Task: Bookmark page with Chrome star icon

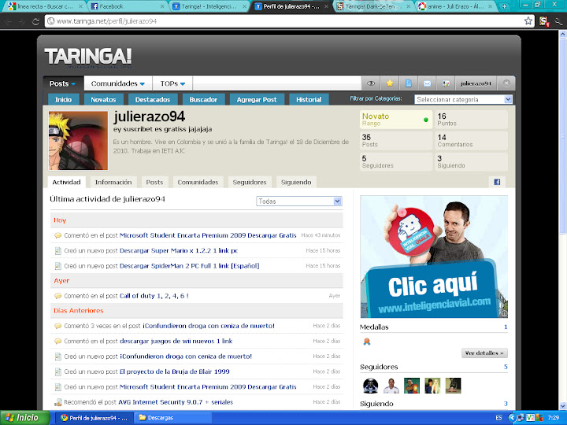Action: point(528,21)
